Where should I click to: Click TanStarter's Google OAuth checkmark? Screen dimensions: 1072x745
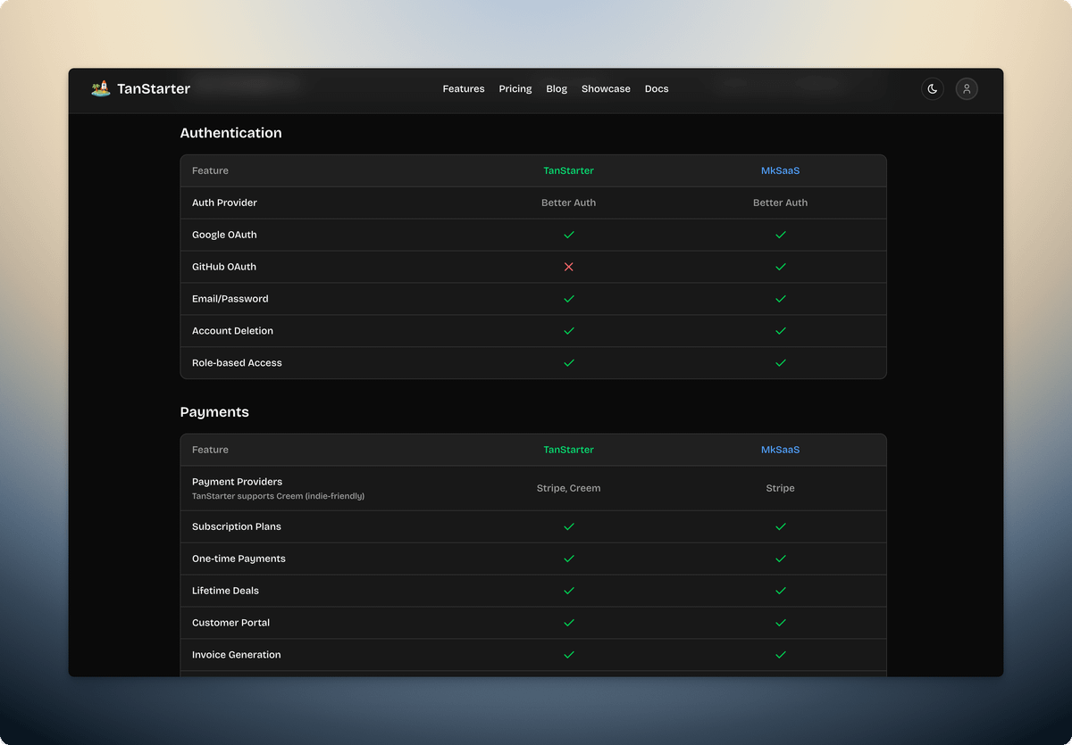pyautogui.click(x=569, y=235)
